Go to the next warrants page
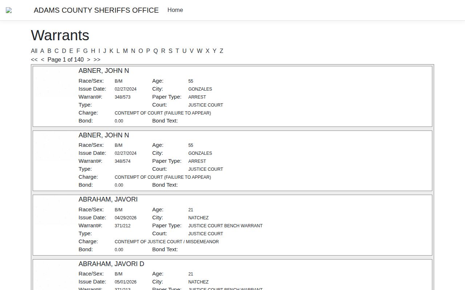The height and width of the screenshot is (290, 465). 89,60
